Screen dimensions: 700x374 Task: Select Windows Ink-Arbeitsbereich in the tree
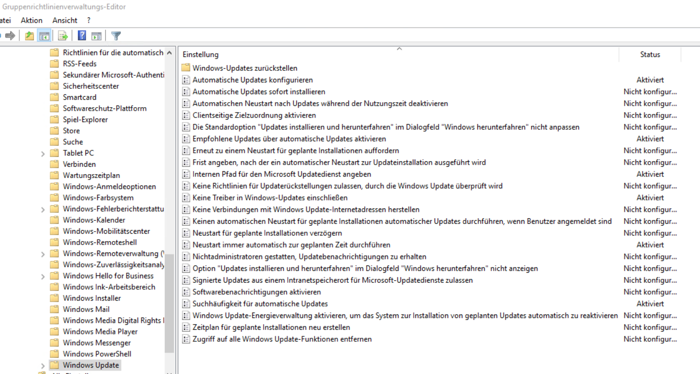point(109,287)
